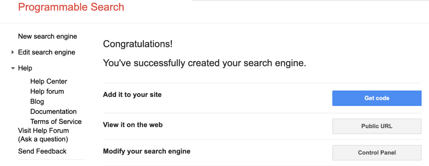Open New search engine in the sidebar
This screenshot has width=429, height=166.
(48, 36)
